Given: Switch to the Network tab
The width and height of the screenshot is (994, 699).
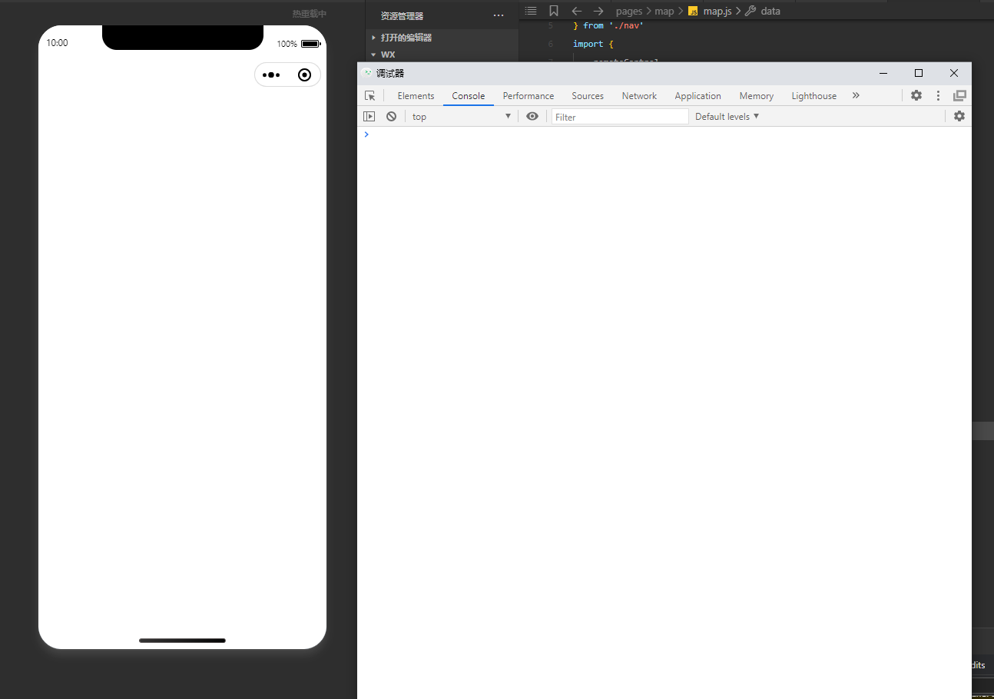Looking at the screenshot, I should (639, 96).
